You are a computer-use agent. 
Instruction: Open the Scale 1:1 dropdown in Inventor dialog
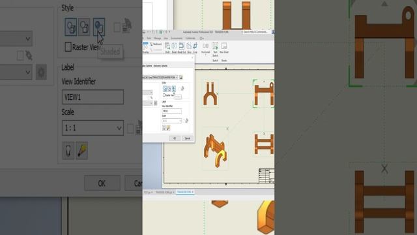[x=172, y=121]
